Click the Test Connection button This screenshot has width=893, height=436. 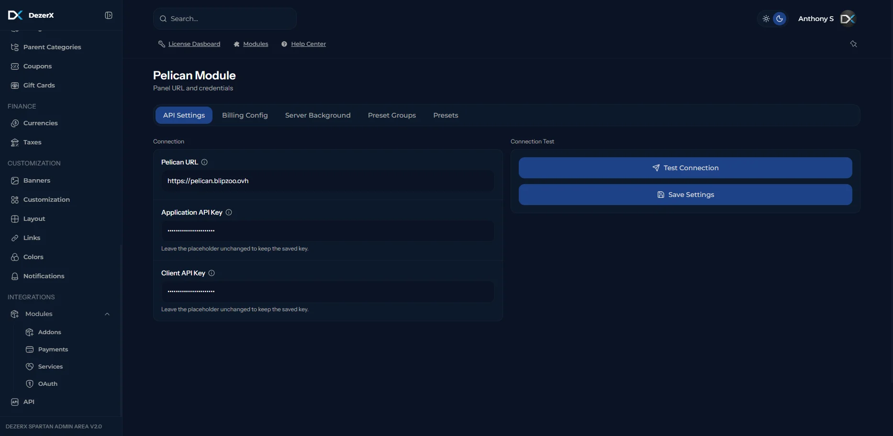coord(685,168)
